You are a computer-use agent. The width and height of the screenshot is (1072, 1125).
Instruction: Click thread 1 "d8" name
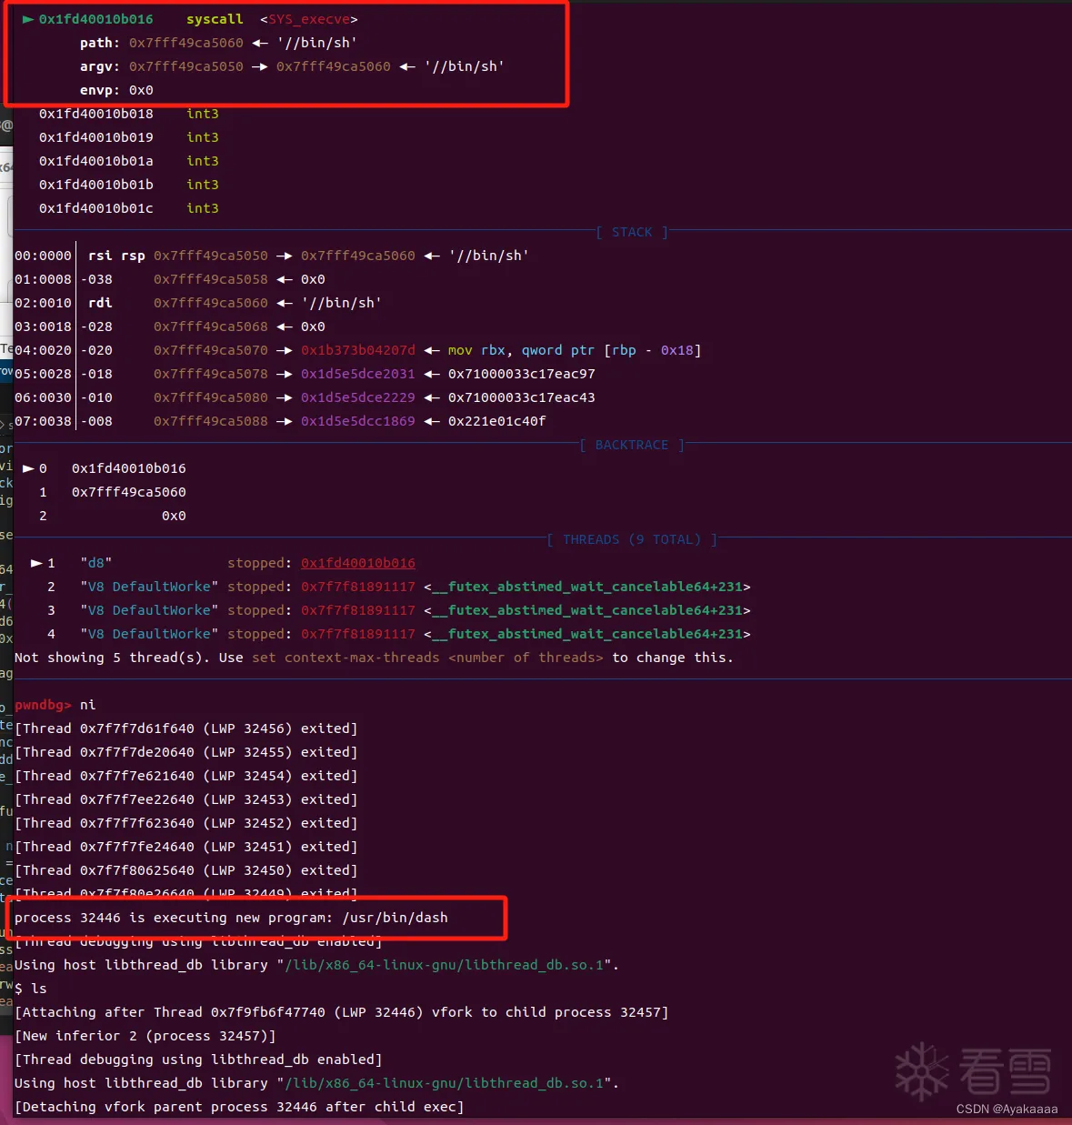96,563
